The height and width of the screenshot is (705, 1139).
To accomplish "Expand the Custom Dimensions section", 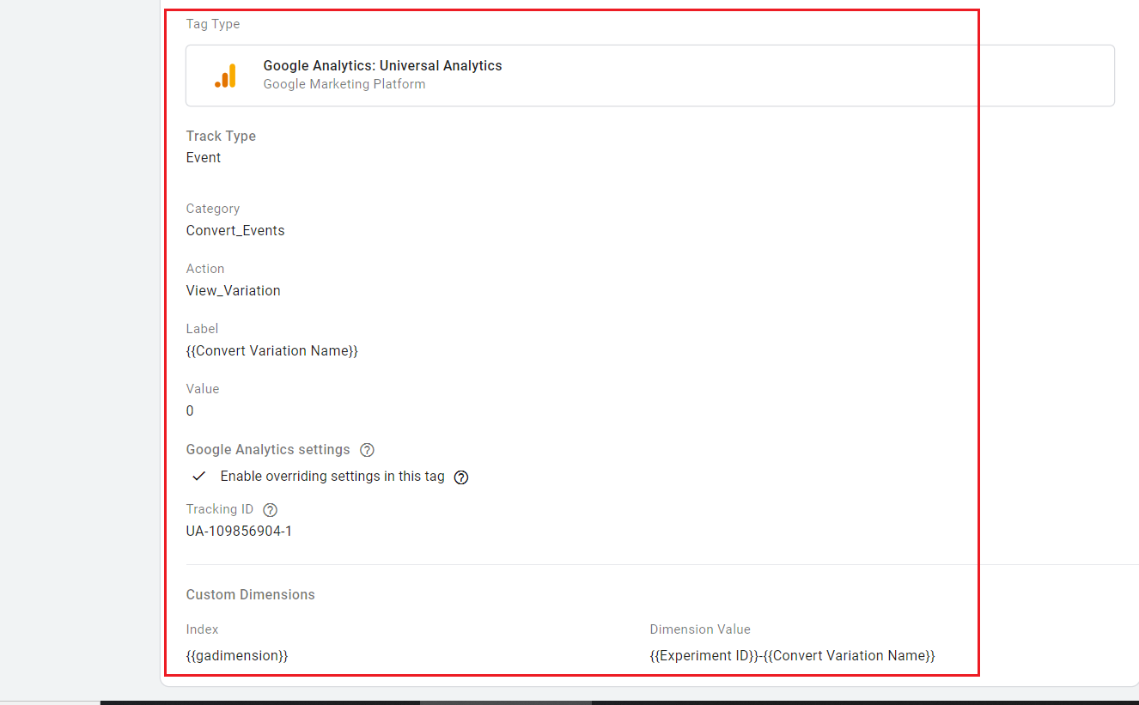I will point(250,594).
